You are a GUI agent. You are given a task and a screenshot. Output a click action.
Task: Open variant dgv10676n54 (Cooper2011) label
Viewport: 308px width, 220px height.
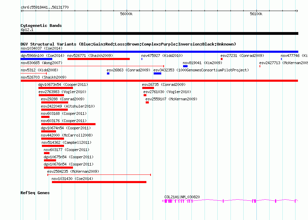tap(69, 164)
